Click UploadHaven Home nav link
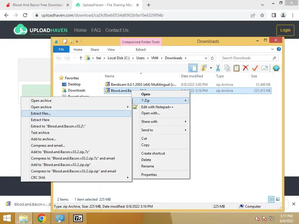The height and width of the screenshot is (224, 299). pos(80,30)
